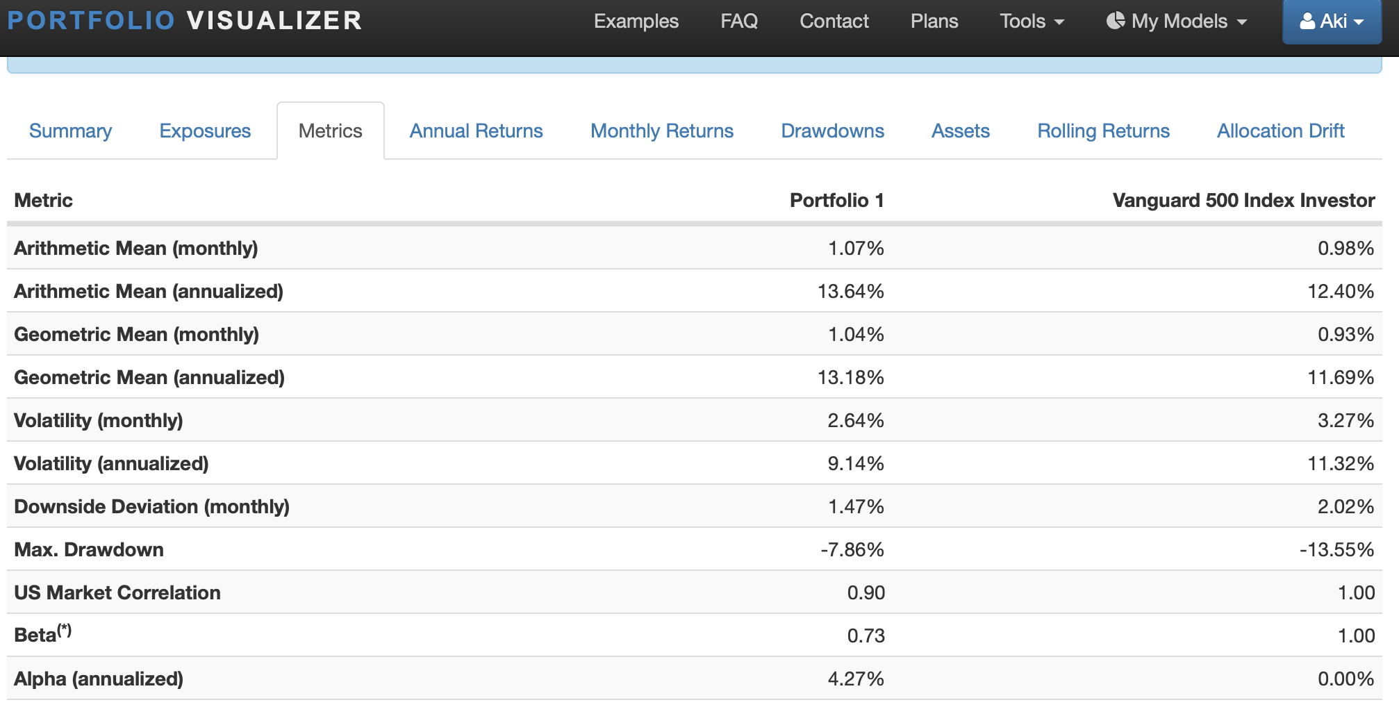Click the 0.00% Vanguard alpha value

1346,679
